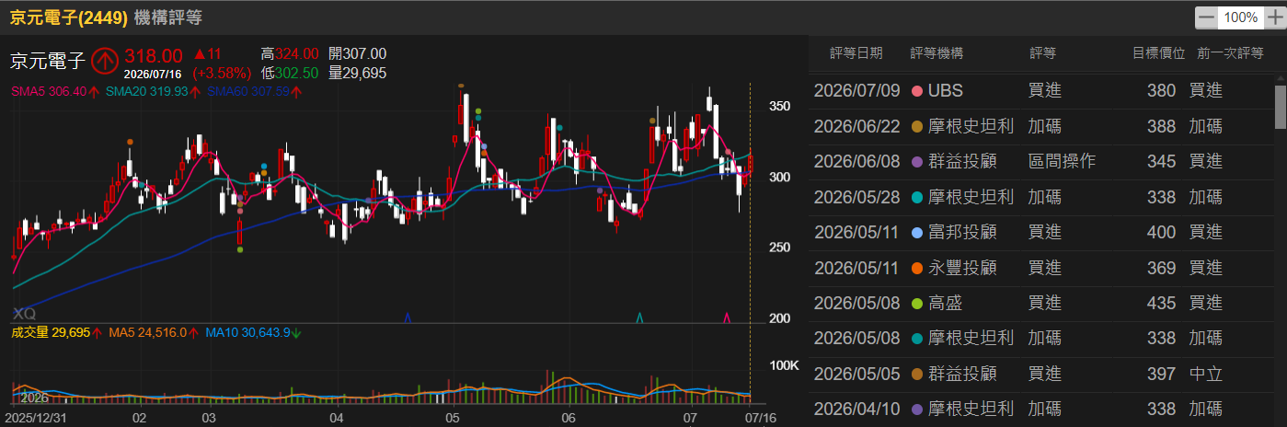Click the scrollbar up arrow
Image resolution: width=1287 pixels, height=427 pixels.
(x=1280, y=79)
